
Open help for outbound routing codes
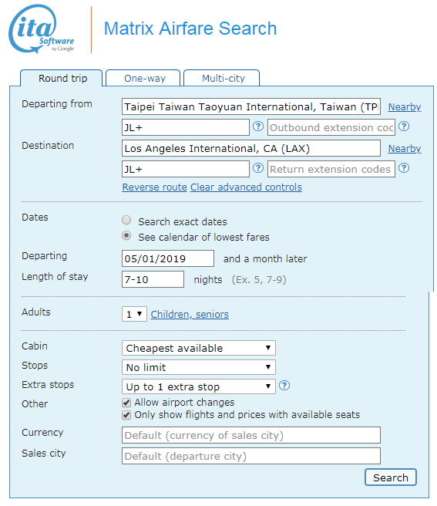pos(257,126)
